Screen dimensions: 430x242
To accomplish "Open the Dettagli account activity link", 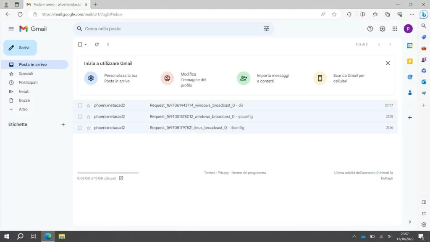I will click(386, 178).
